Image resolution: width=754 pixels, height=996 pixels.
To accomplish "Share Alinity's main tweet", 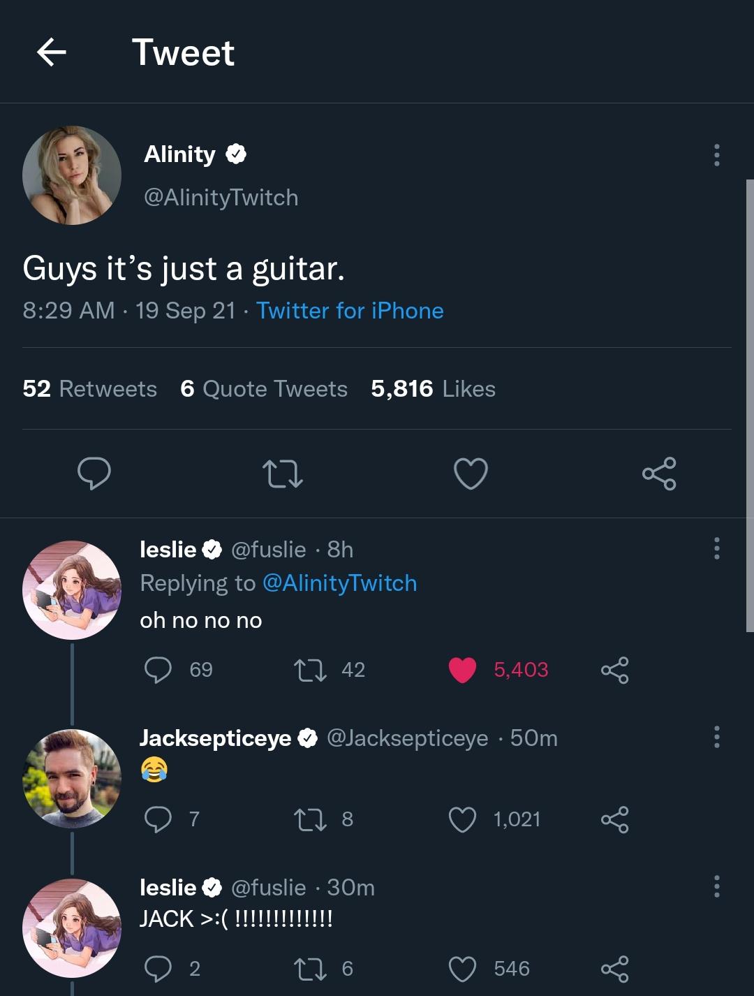I will (659, 474).
